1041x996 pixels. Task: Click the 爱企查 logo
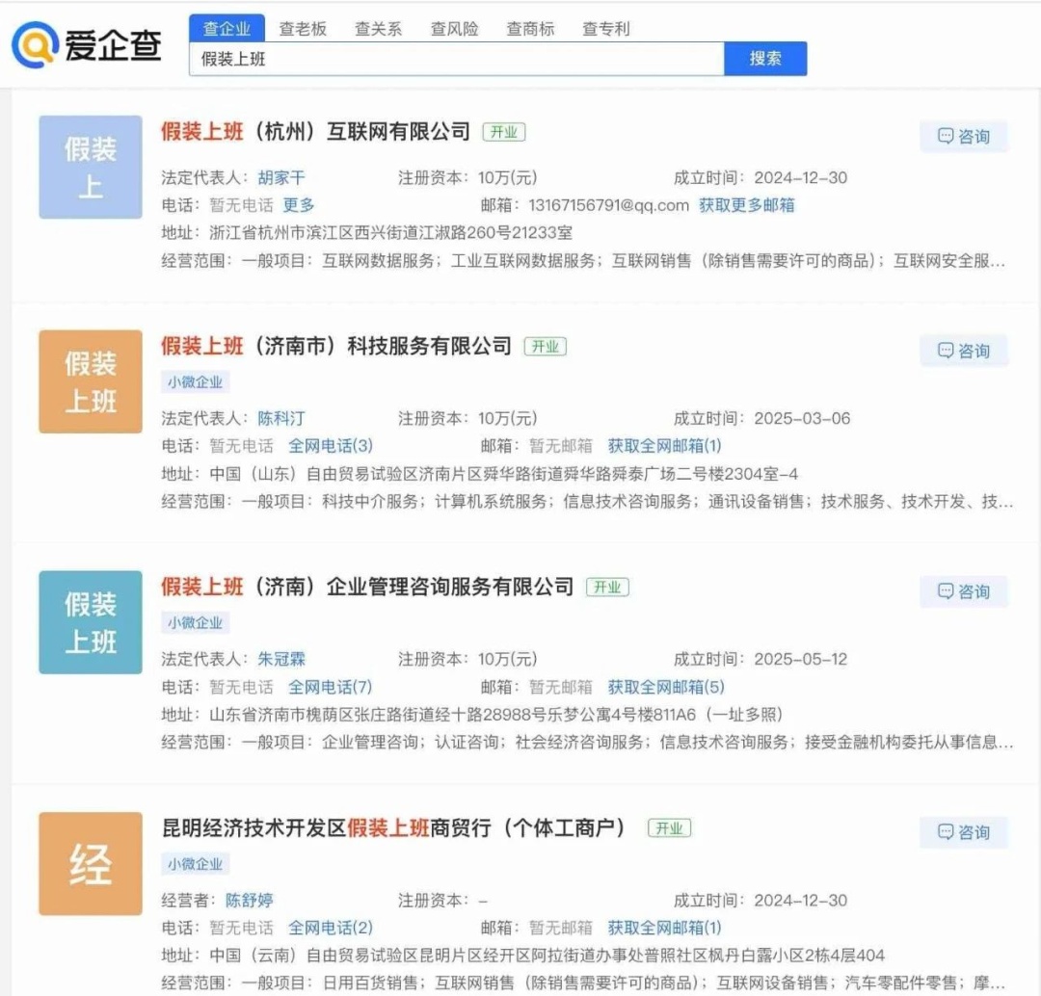(87, 45)
